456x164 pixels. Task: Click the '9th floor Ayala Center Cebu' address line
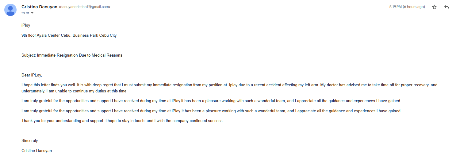(69, 35)
